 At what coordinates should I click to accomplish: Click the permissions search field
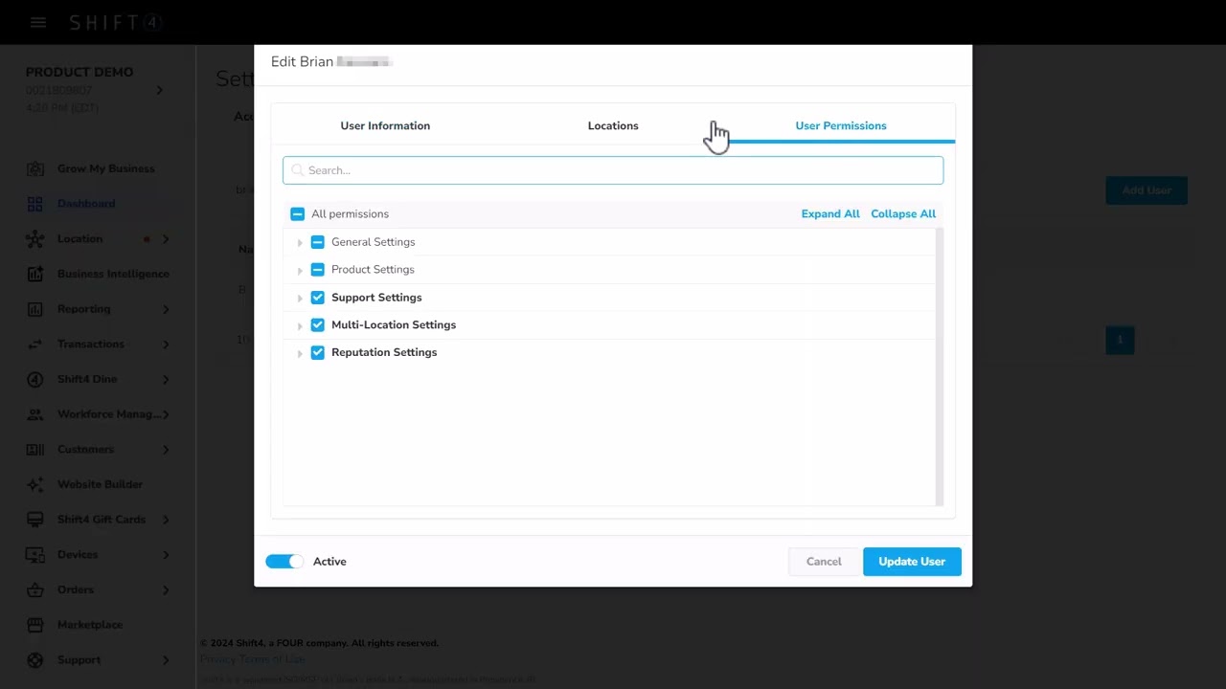pos(613,170)
